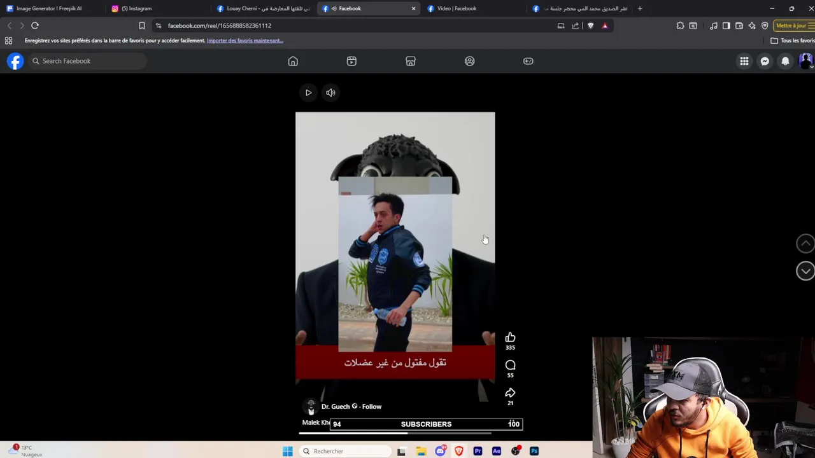Focus the Rechercher taskbar search box
The image size is (815, 458).
tap(346, 451)
